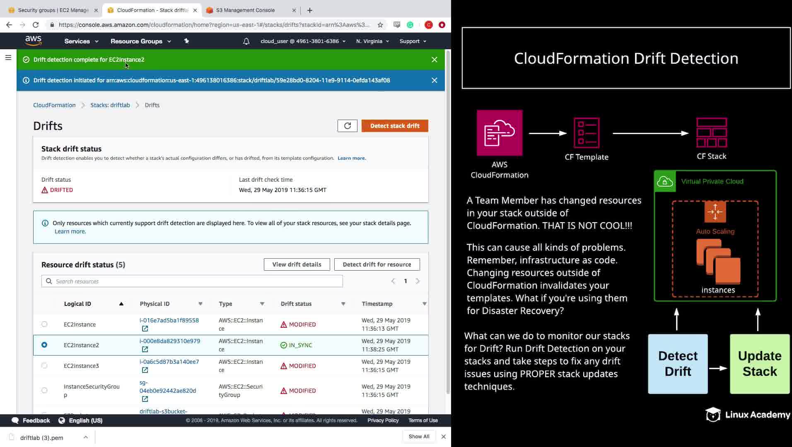The image size is (792, 447).
Task: Refresh the drifts list with the reload button
Action: (x=347, y=126)
